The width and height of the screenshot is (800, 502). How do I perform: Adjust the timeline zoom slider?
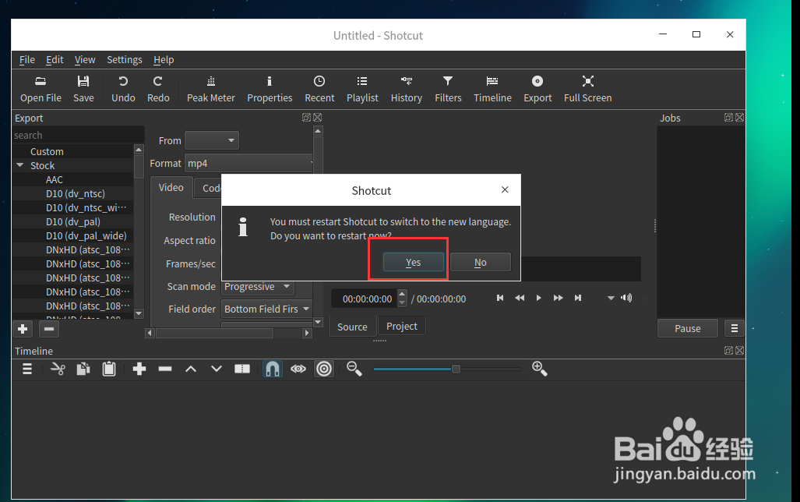pyautogui.click(x=446, y=369)
